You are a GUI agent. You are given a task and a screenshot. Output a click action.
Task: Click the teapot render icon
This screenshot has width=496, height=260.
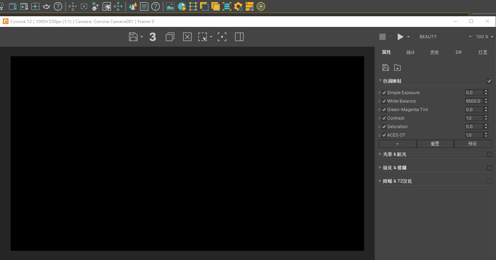click(x=46, y=6)
